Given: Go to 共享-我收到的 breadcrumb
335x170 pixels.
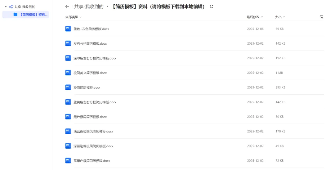Looking at the screenshot, I should tap(89, 7).
